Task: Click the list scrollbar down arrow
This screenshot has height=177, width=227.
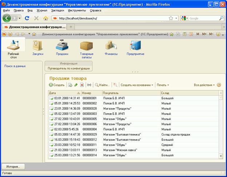Action: pos(221,156)
